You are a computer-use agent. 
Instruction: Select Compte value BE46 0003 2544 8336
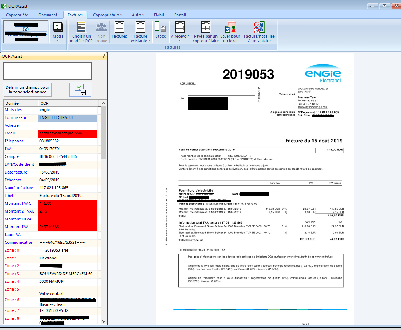pos(58,156)
